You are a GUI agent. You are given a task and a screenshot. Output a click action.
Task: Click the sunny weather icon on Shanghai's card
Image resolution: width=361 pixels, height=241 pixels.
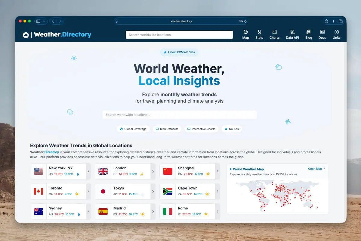pyautogui.click(x=208, y=174)
